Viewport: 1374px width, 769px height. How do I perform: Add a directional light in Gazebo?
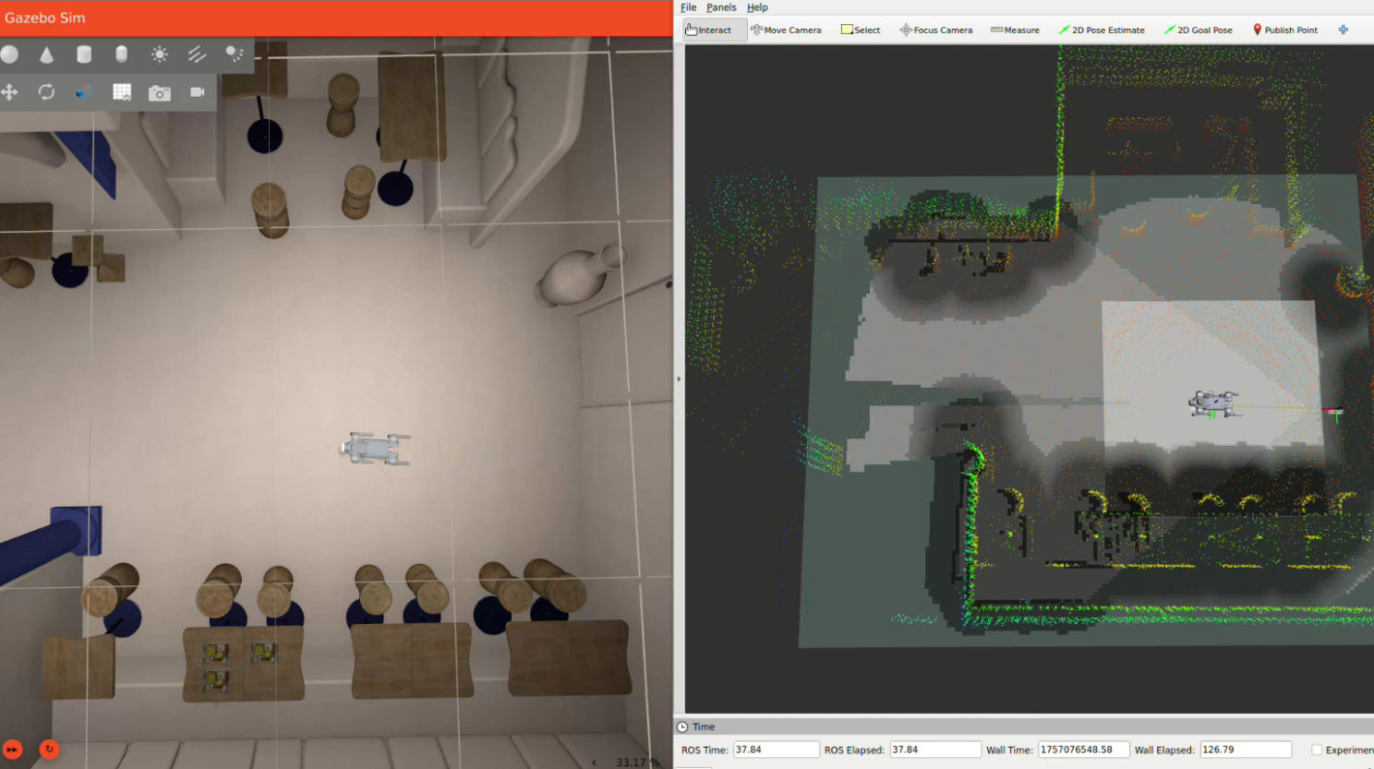pos(197,54)
